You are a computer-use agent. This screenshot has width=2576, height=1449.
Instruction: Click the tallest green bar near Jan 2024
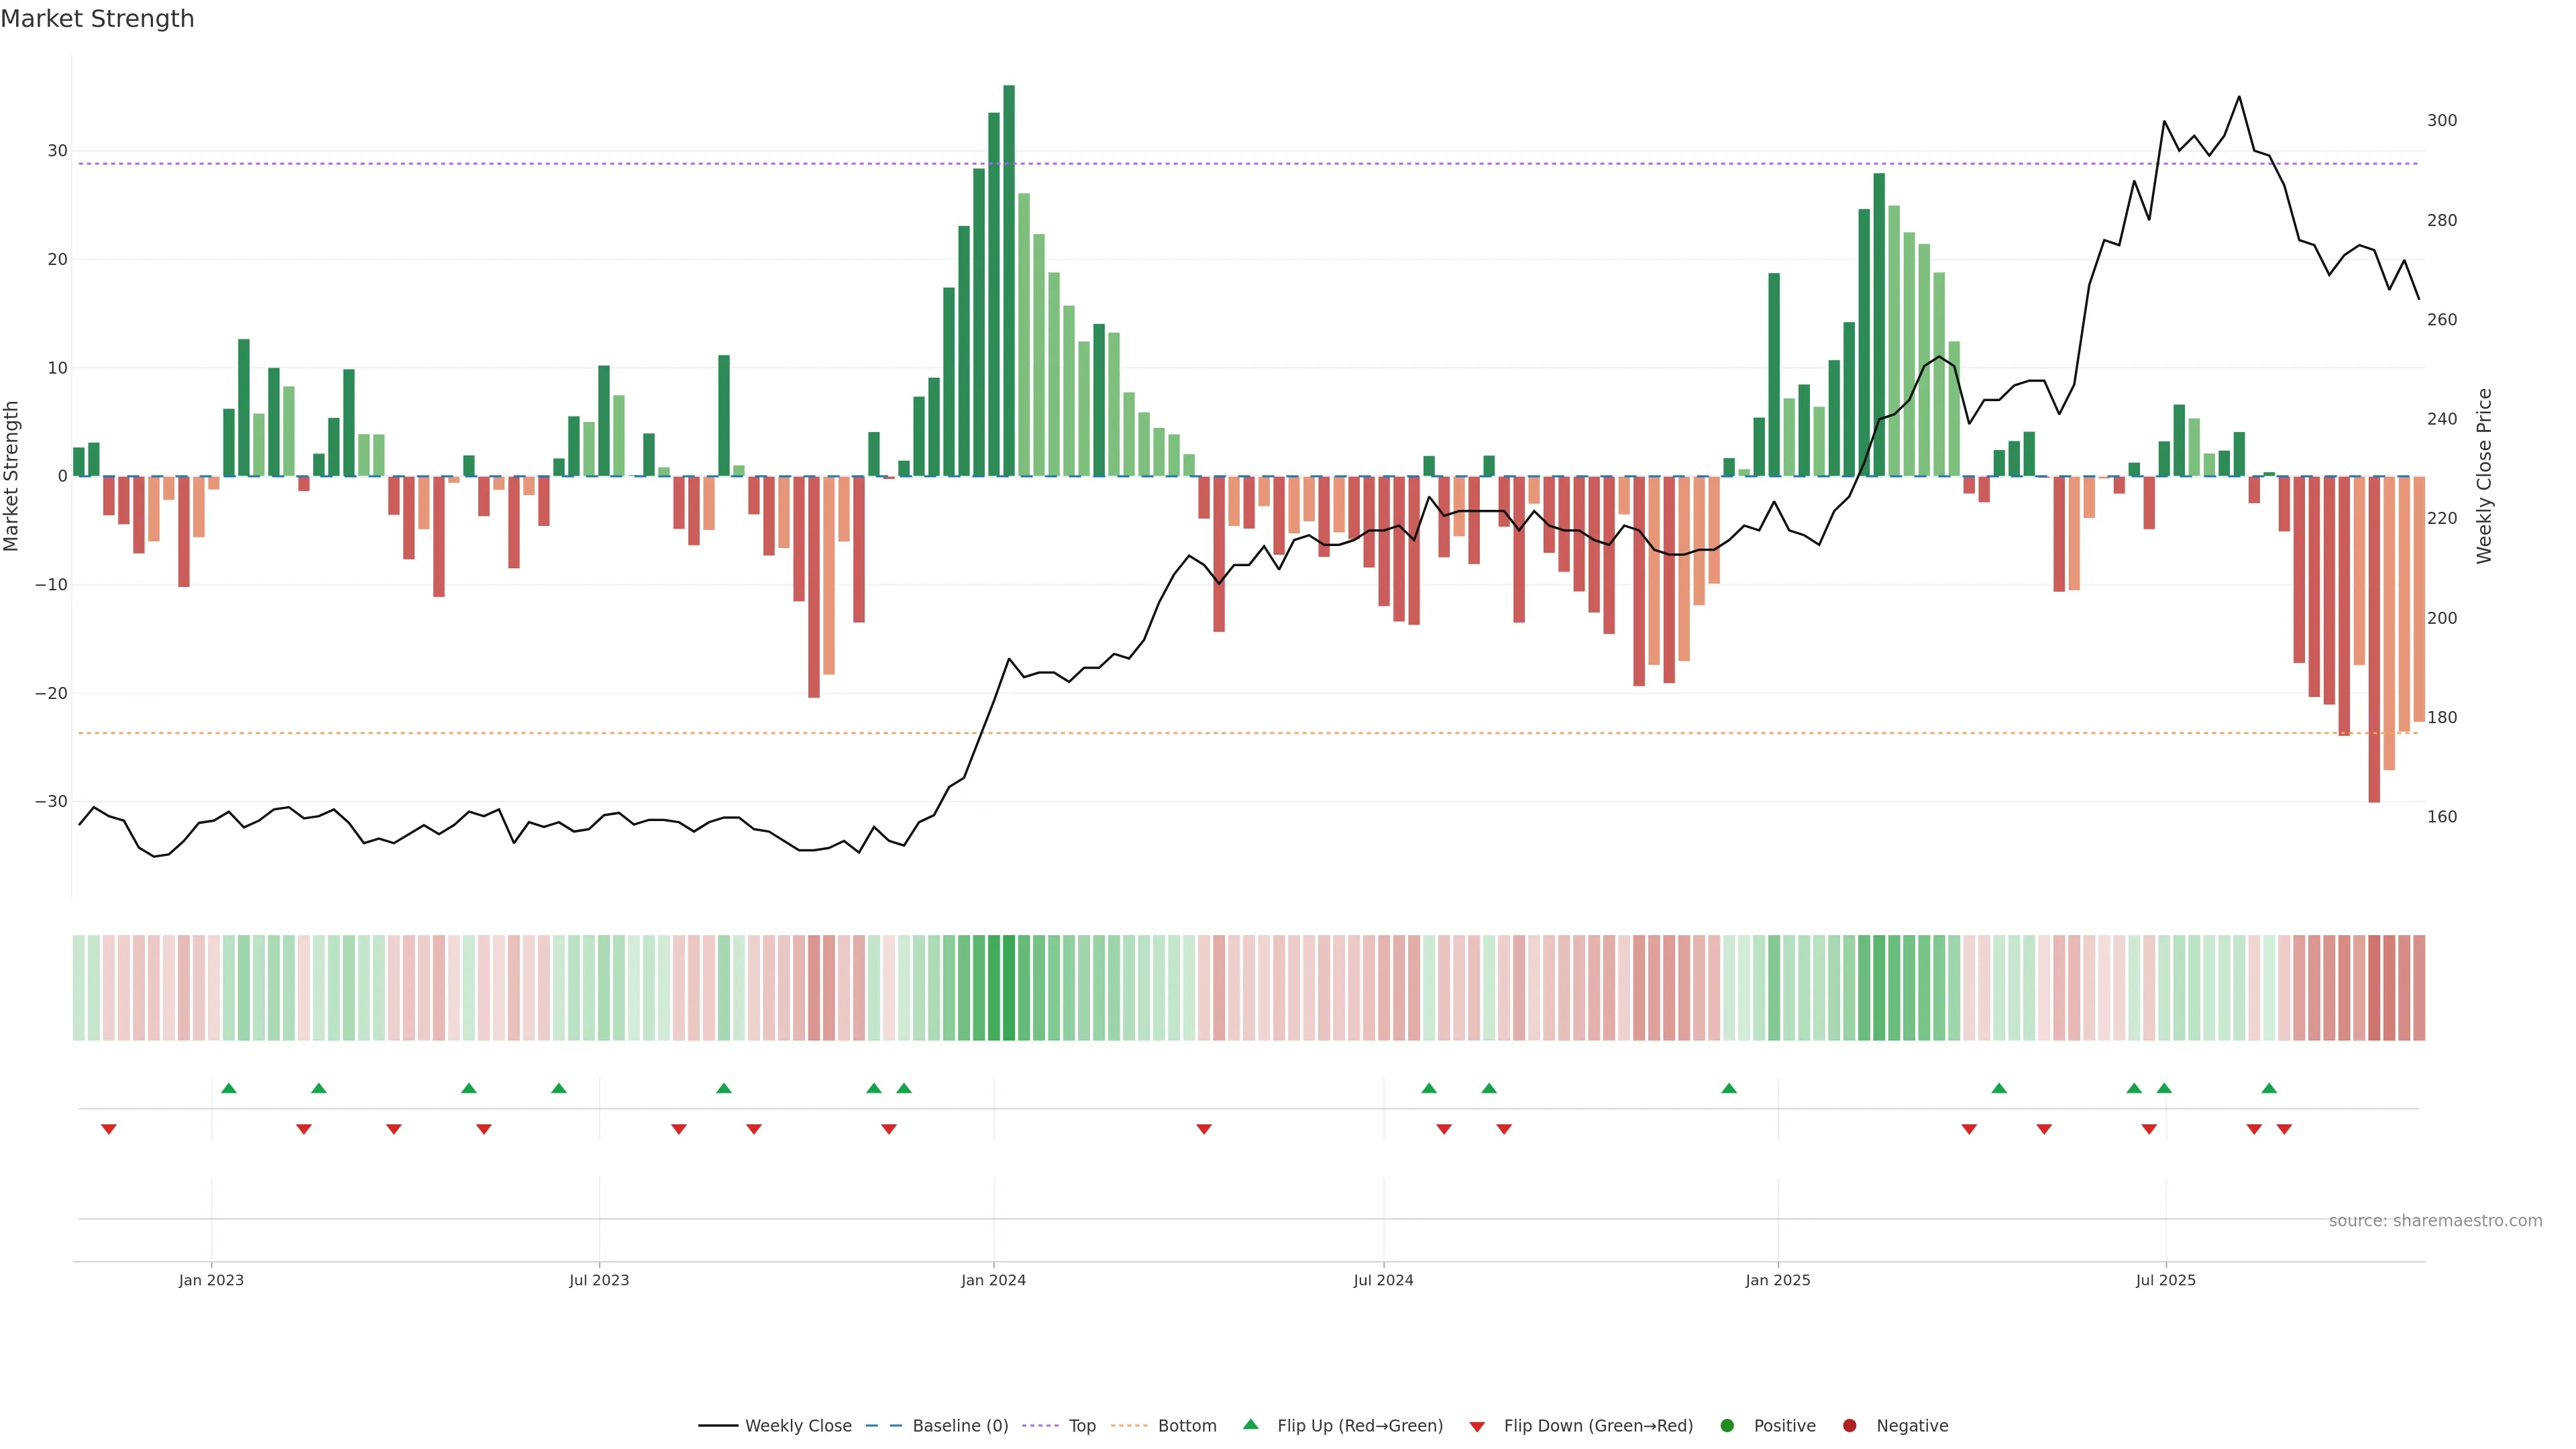[1009, 280]
